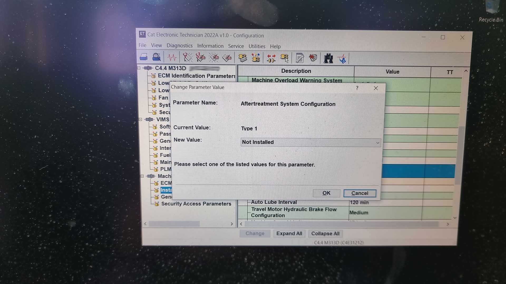The height and width of the screenshot is (284, 506).
Task: Click the binoculars Find icon
Action: click(x=328, y=58)
